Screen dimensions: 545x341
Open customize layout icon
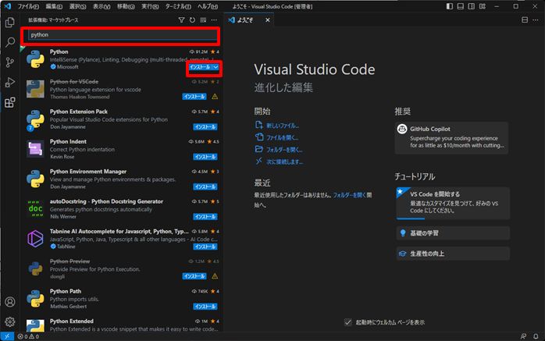coord(483,6)
